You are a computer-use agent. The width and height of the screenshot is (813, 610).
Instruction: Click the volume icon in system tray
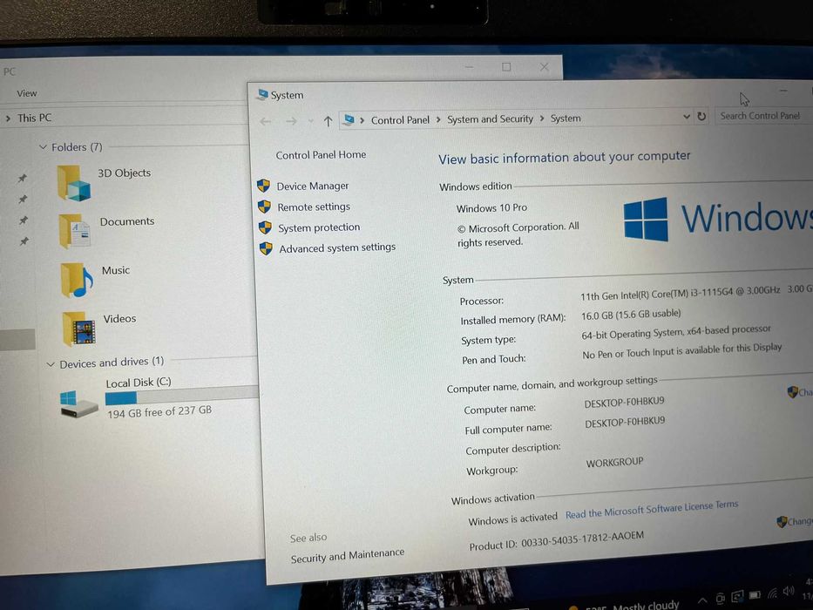pyautogui.click(x=789, y=591)
